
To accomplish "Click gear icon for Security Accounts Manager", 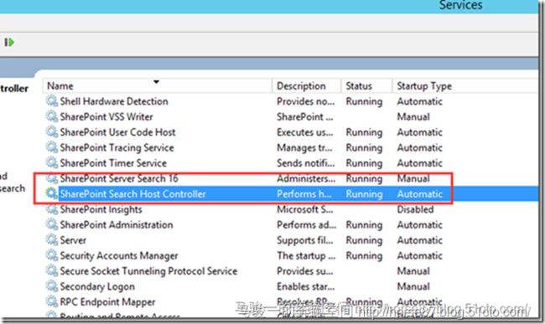I will point(52,255).
